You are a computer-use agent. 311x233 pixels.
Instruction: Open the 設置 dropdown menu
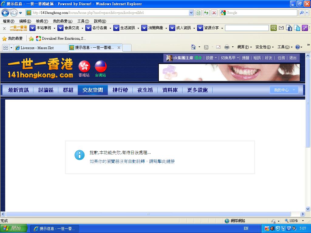[211, 58]
